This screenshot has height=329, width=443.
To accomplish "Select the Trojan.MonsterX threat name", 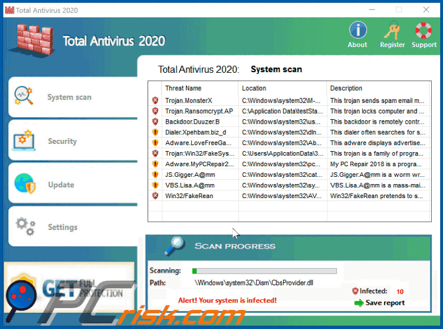I will 188,101.
